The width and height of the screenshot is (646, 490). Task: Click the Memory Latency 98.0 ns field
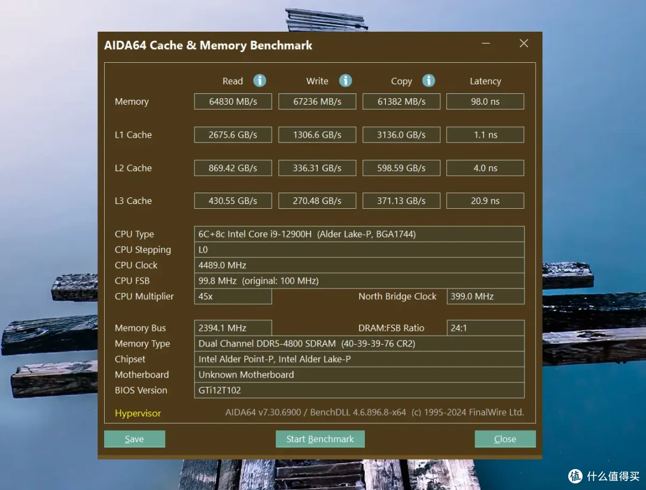(x=485, y=101)
